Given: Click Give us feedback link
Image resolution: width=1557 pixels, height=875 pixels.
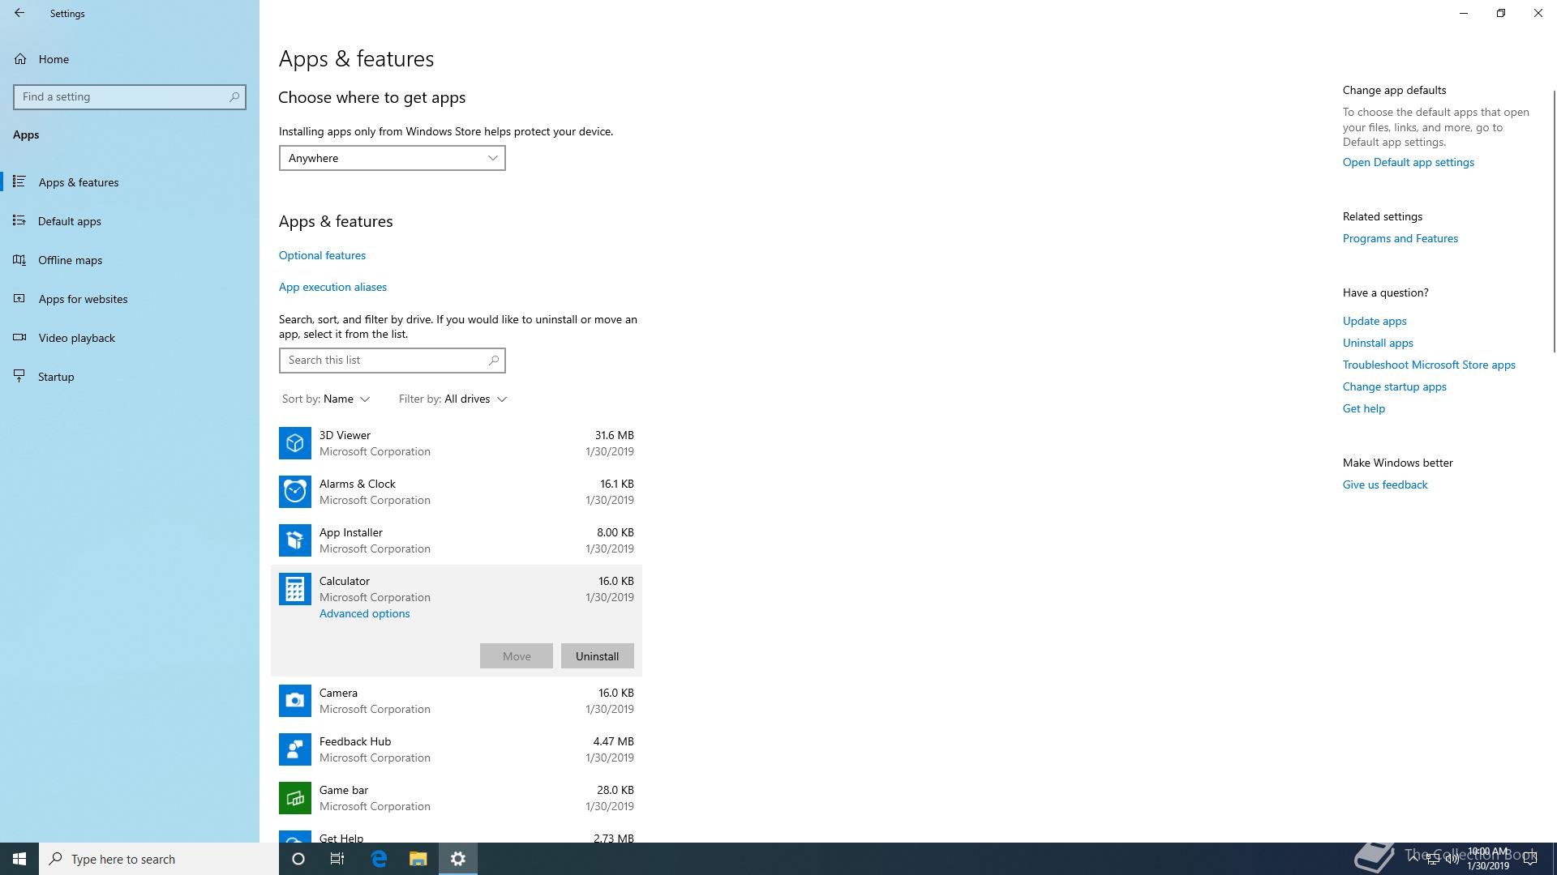Looking at the screenshot, I should [x=1385, y=484].
